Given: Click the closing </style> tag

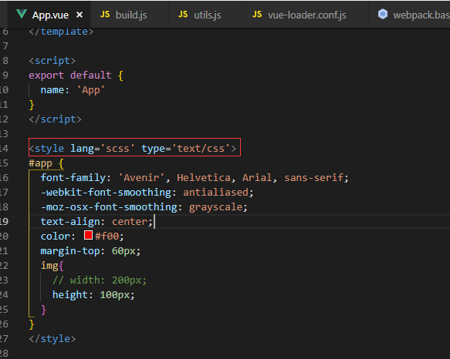Looking at the screenshot, I should tap(52, 339).
